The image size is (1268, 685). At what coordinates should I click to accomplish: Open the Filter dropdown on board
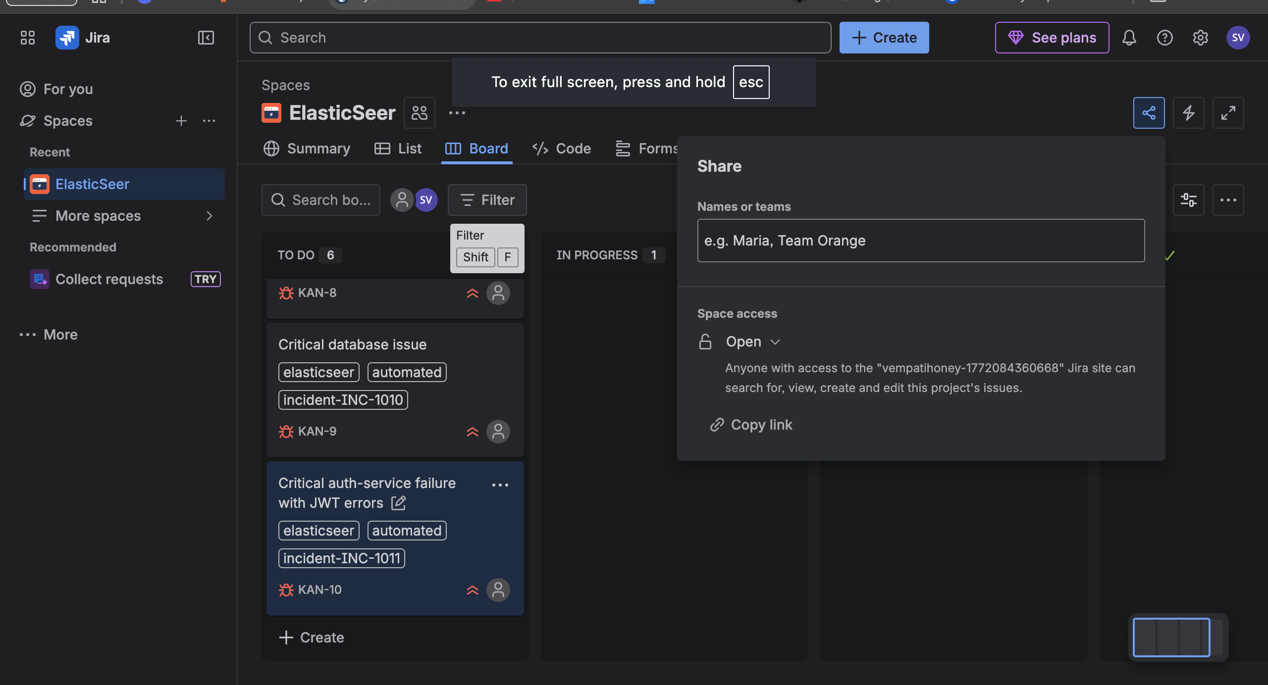[487, 200]
